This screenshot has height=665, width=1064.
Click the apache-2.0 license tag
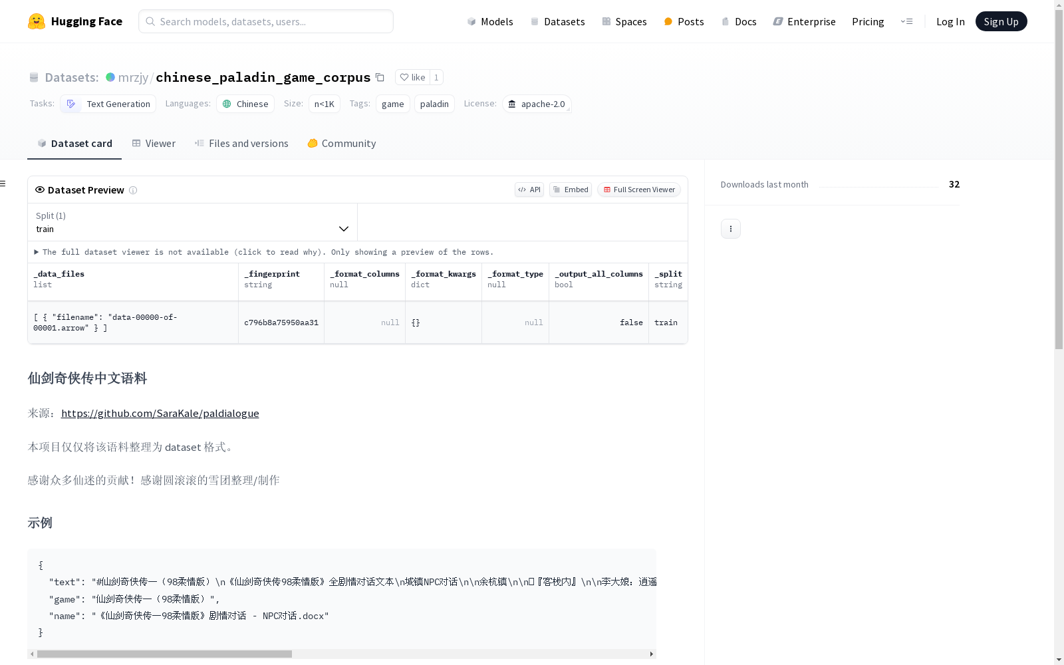tap(537, 104)
